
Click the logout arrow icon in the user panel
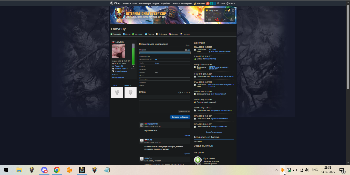(x=233, y=11)
